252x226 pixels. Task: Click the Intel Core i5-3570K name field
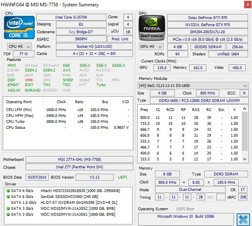(x=71, y=17)
